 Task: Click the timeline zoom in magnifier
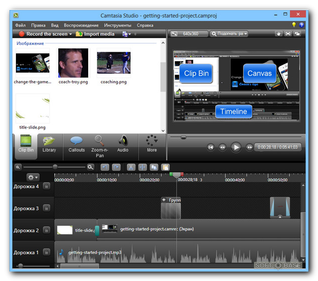click(90, 167)
